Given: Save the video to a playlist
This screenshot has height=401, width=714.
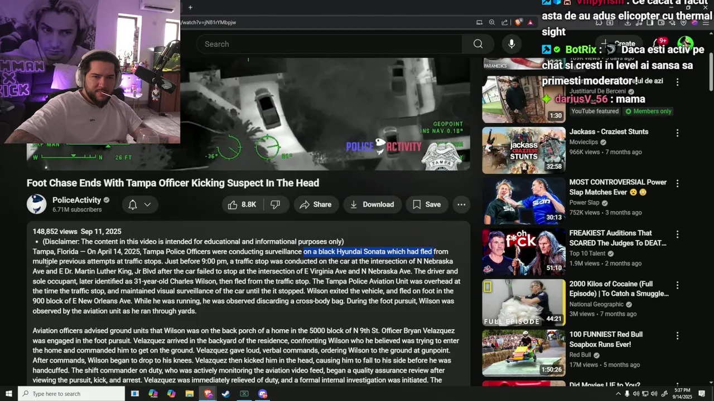Looking at the screenshot, I should coord(427,204).
